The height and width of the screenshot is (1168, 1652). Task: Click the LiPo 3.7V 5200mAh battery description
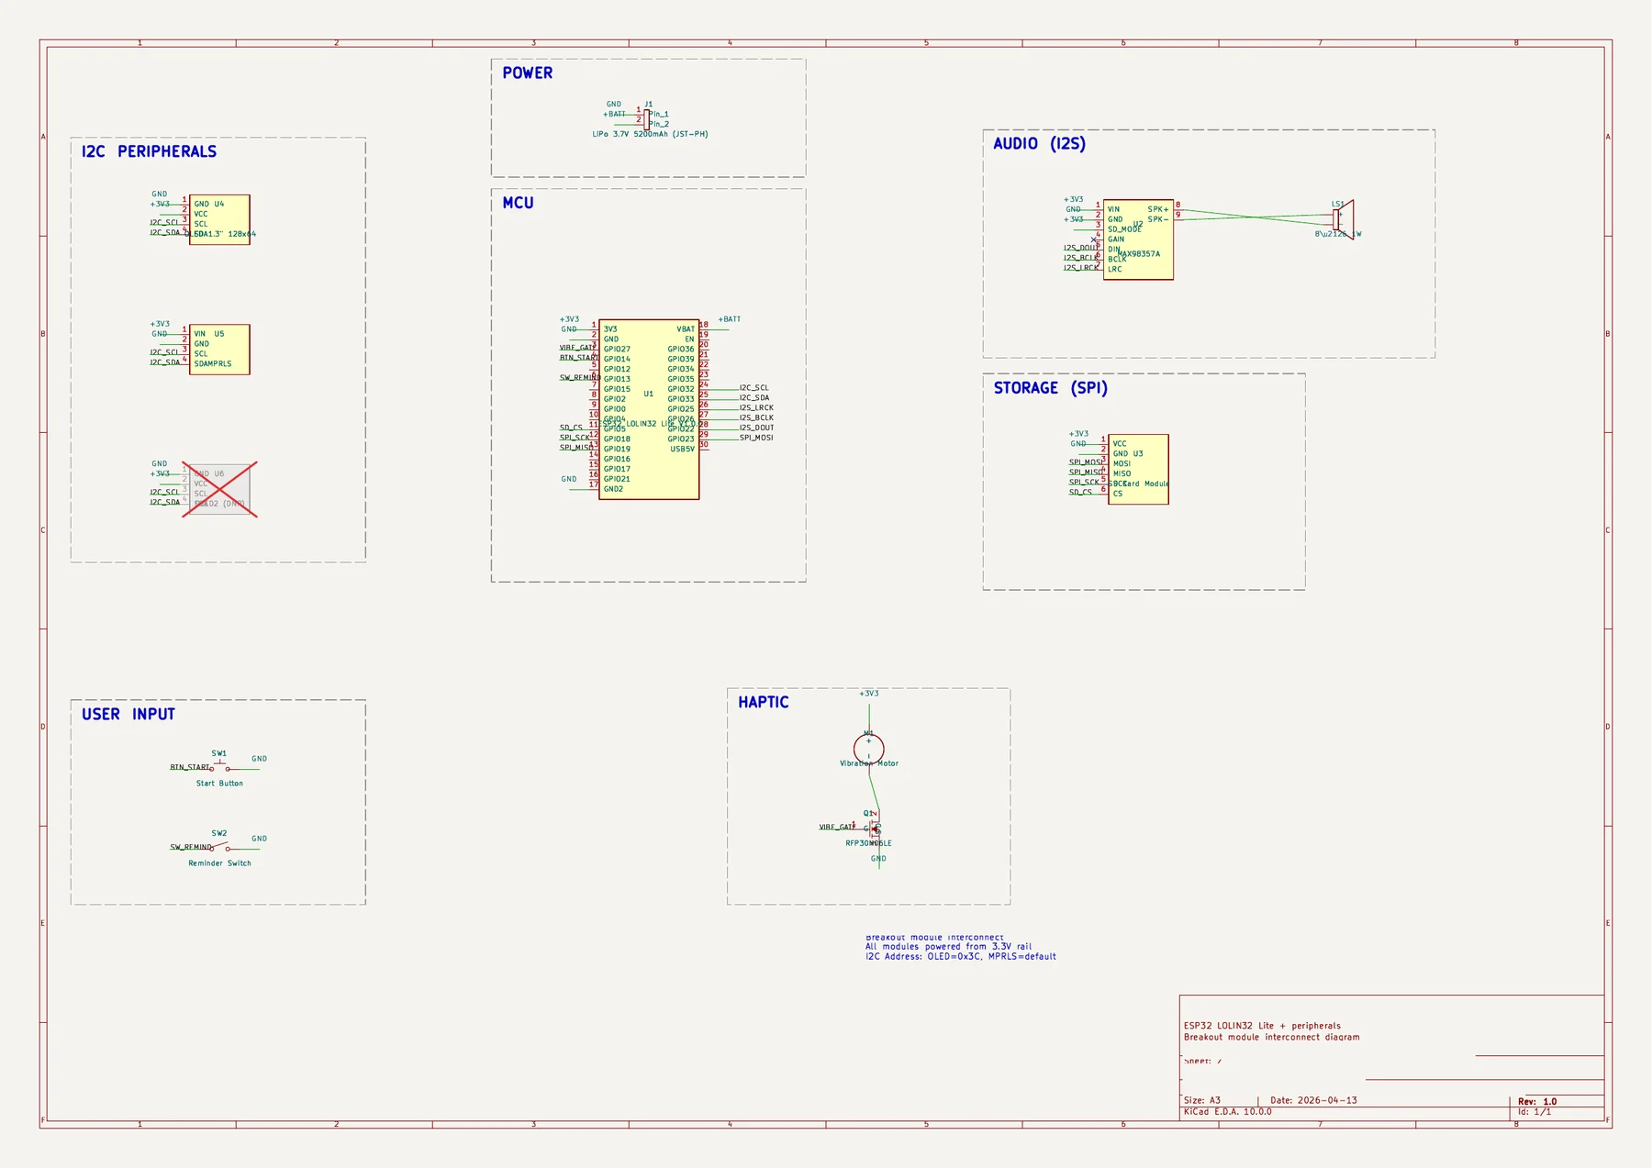point(650,134)
